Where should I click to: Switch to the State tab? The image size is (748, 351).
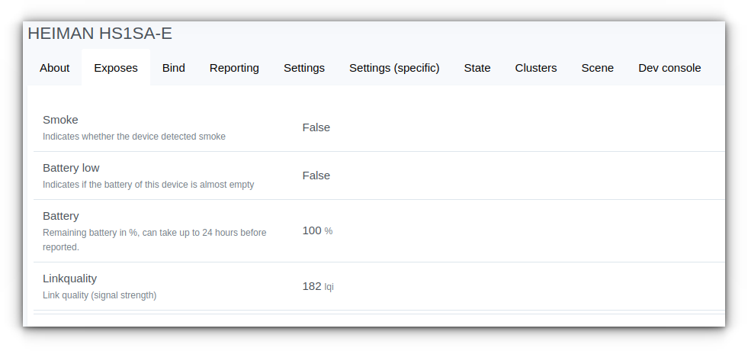477,68
